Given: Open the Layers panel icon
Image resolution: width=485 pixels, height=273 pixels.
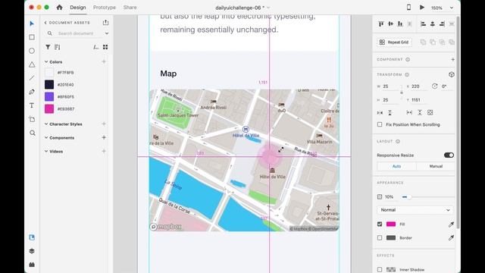Looking at the screenshot, I should pyautogui.click(x=32, y=251).
